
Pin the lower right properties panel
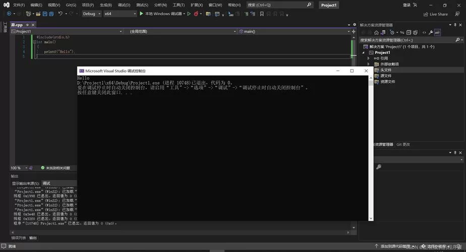pos(455,152)
